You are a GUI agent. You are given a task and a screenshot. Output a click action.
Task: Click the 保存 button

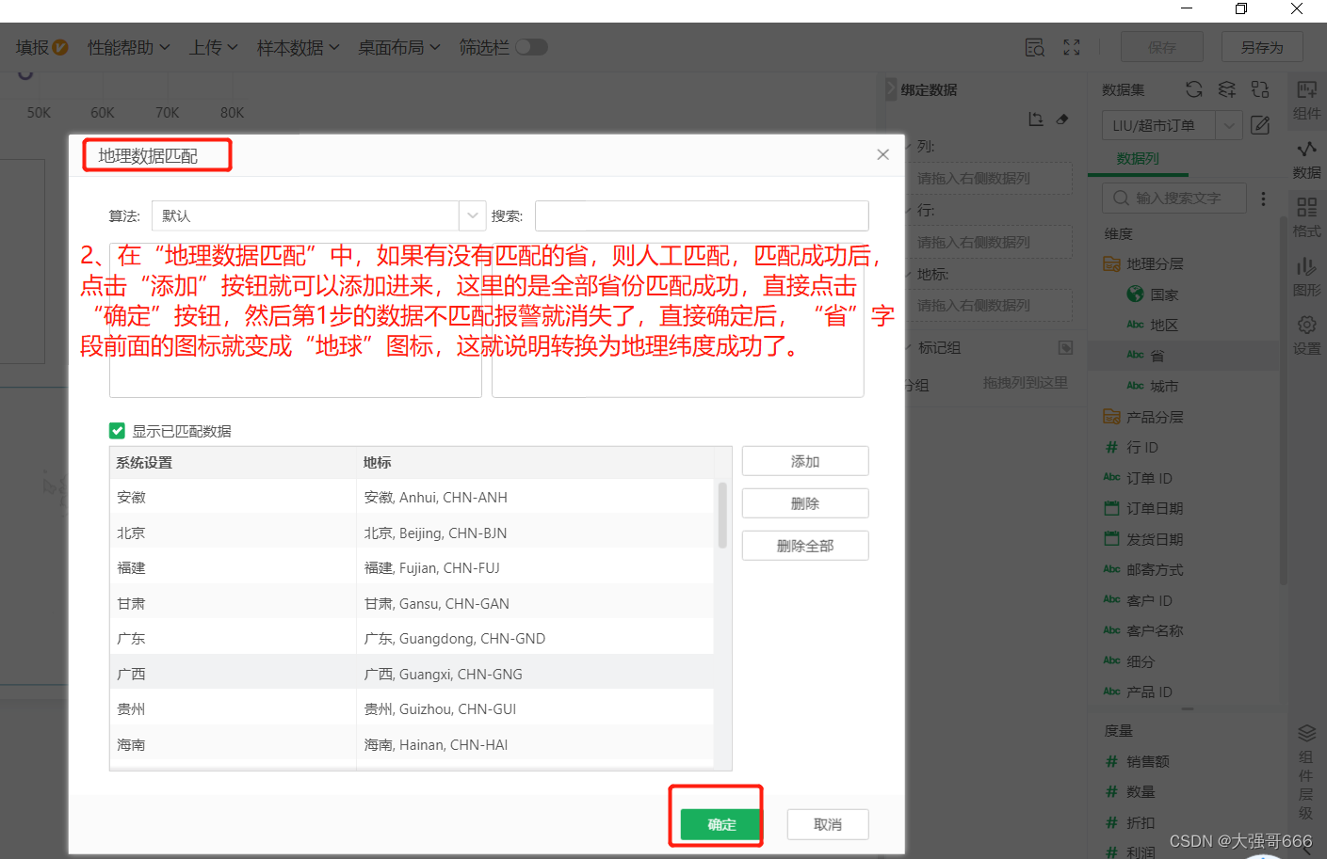1162,47
